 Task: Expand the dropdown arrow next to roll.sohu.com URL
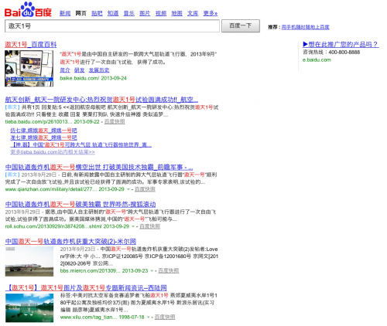pos(133,226)
